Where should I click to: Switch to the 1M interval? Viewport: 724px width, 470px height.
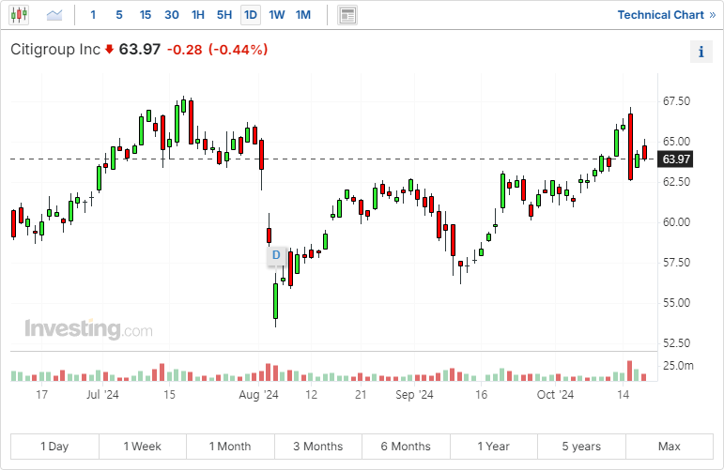tap(303, 15)
